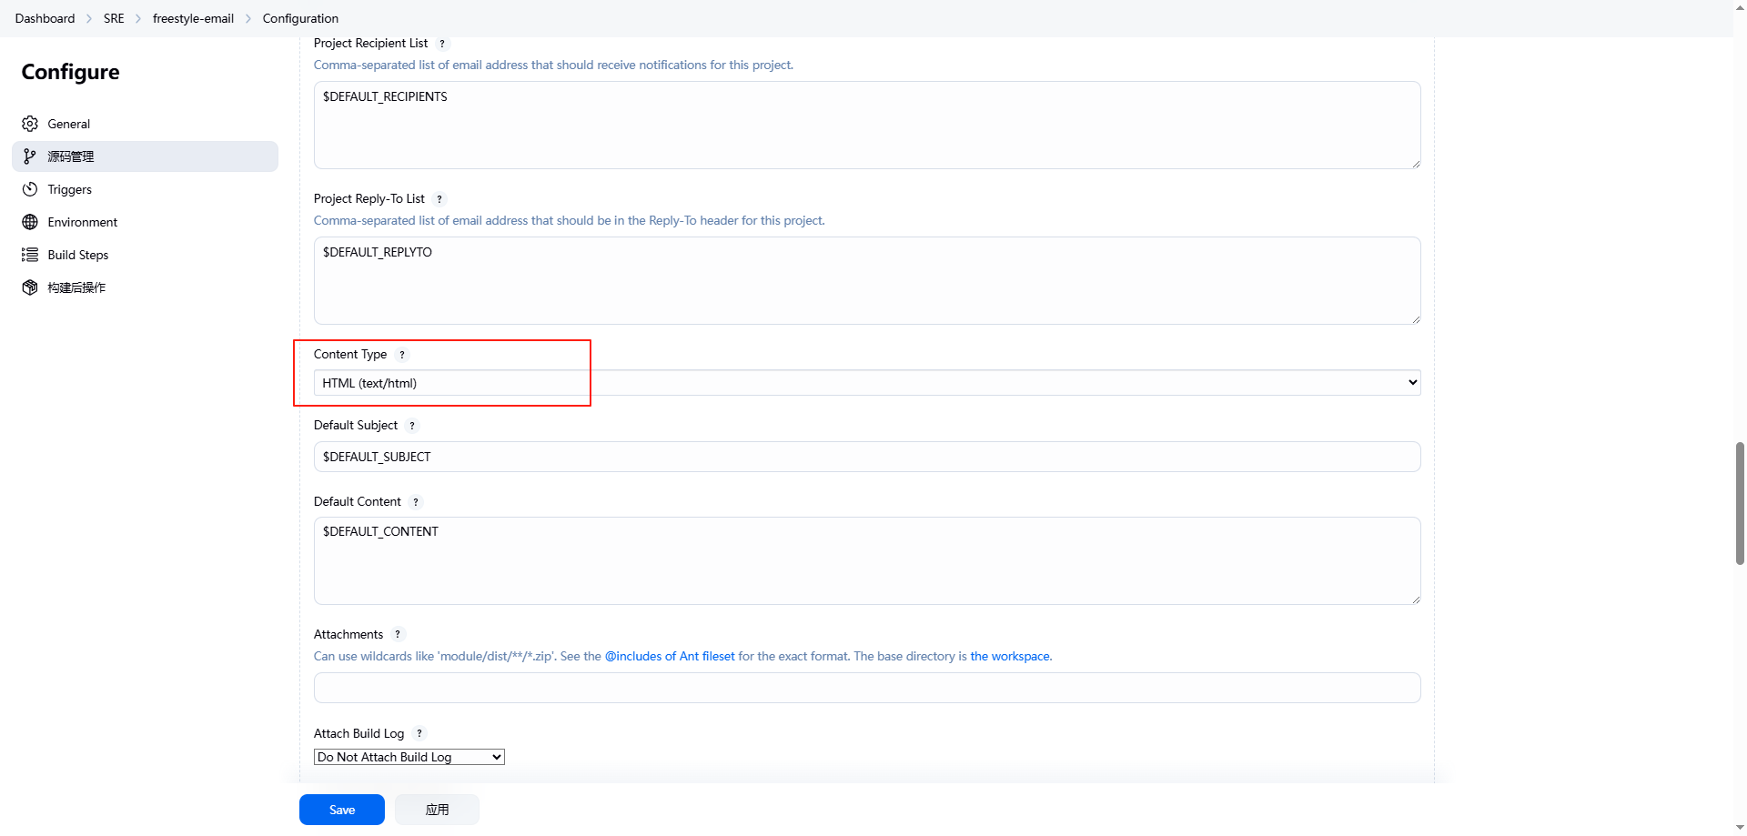Screen dimensions: 1747x836
Task: Save the job configuration
Action: coord(341,810)
